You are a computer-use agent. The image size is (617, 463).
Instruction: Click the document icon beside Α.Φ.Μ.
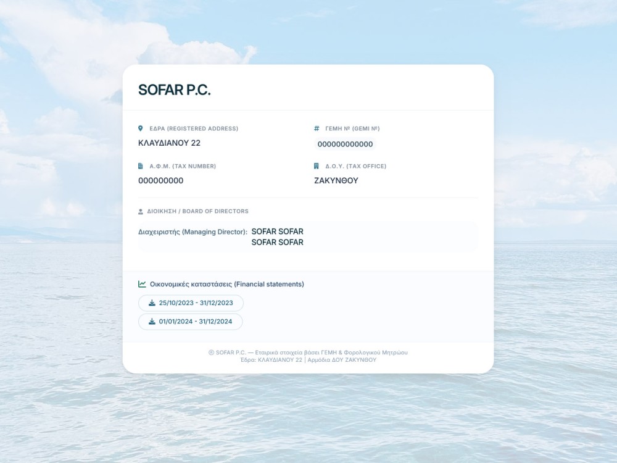[141, 166]
